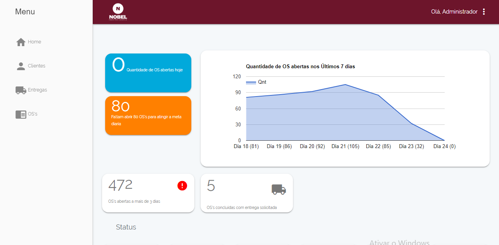
Task: Click the orange daily goal card
Action: point(148,116)
